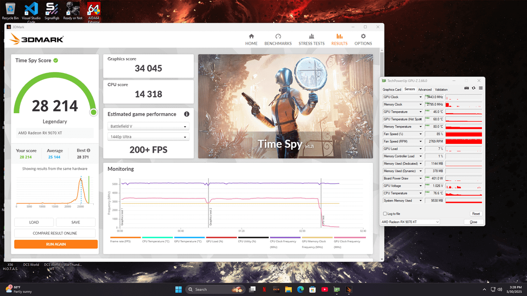Open YouTube from the taskbar

[324, 289]
